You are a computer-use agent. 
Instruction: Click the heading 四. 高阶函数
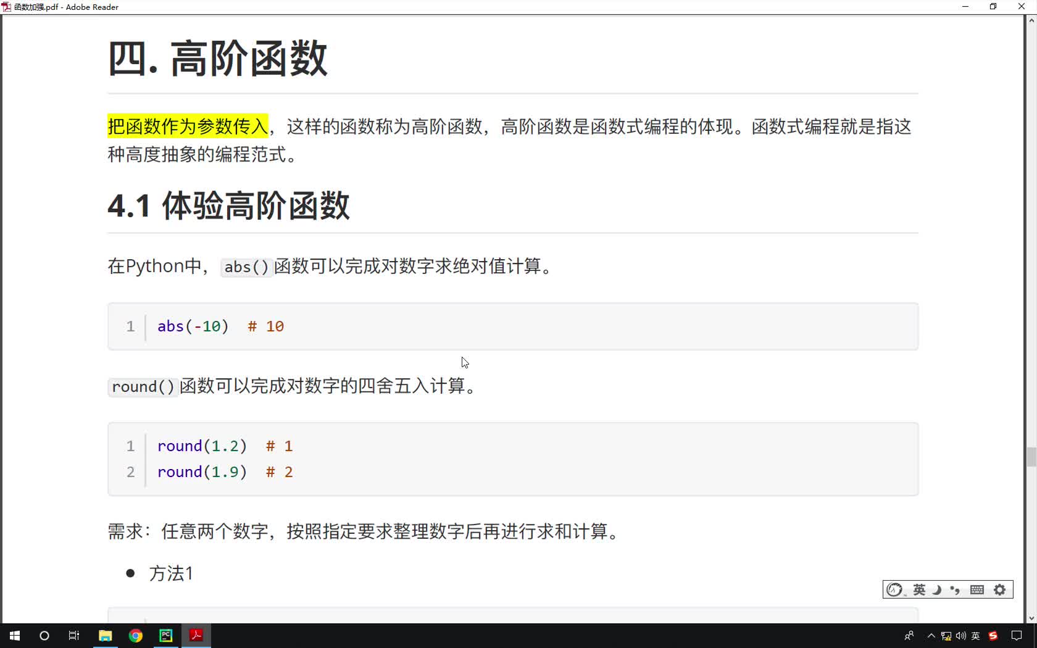(x=218, y=59)
